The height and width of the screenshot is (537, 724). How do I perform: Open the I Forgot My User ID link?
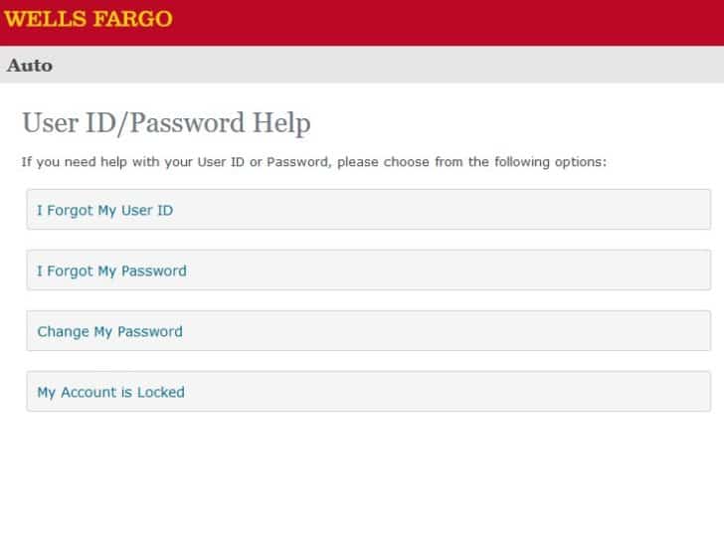(104, 211)
